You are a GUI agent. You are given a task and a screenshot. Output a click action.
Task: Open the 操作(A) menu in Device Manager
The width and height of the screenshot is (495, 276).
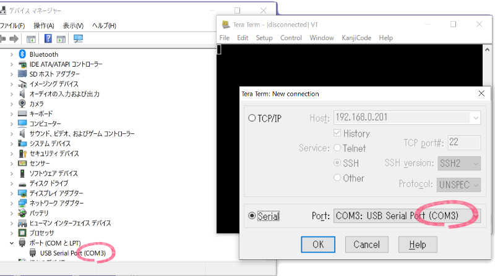(44, 25)
